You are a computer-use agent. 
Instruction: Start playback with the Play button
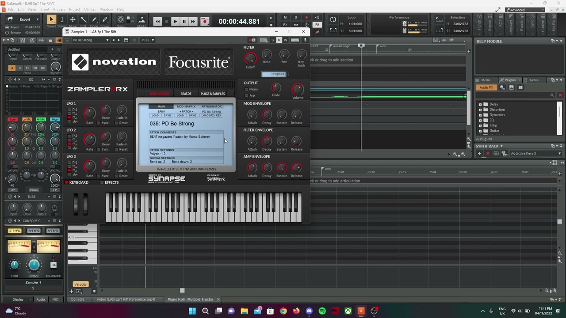coord(175,21)
